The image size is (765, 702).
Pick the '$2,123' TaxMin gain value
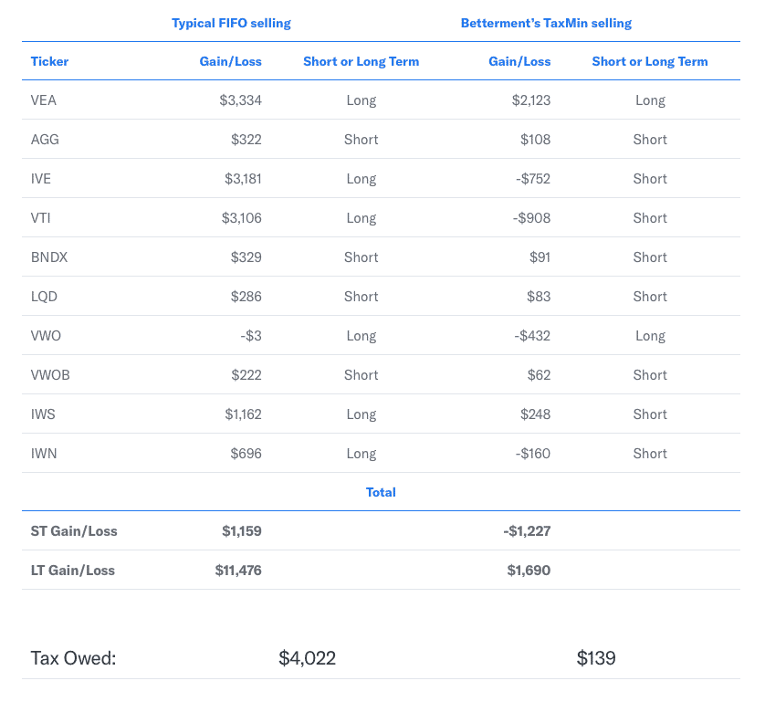point(531,100)
